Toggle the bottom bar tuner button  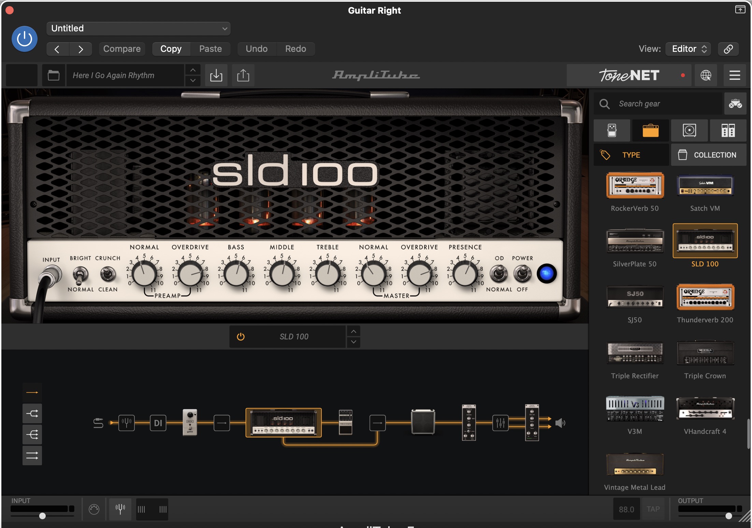(120, 509)
